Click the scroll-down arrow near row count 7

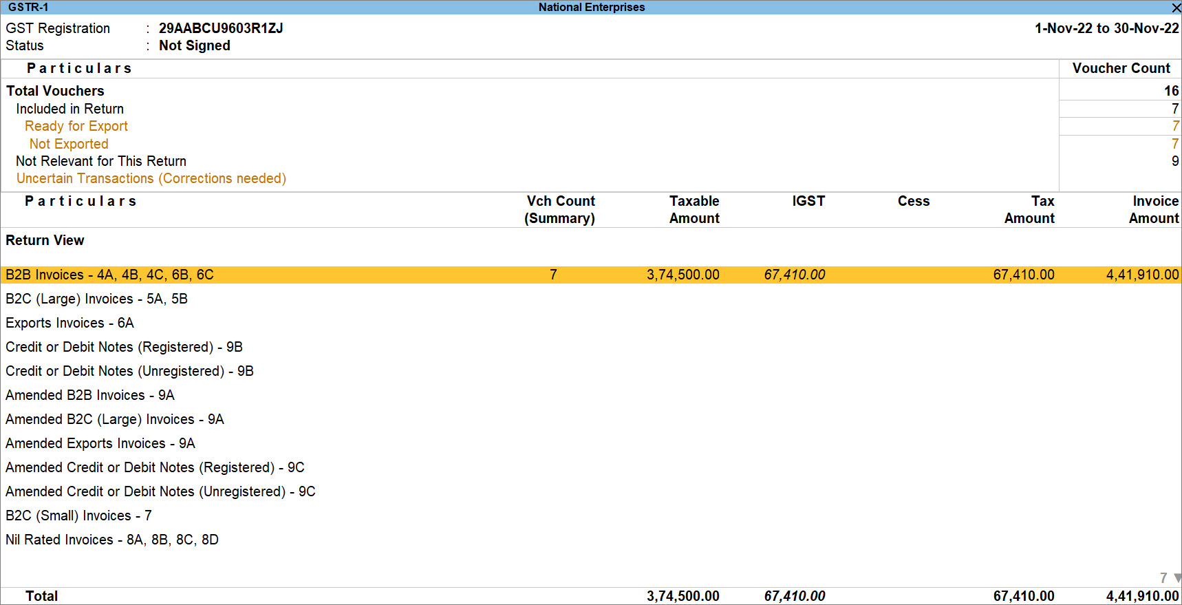[x=1177, y=578]
